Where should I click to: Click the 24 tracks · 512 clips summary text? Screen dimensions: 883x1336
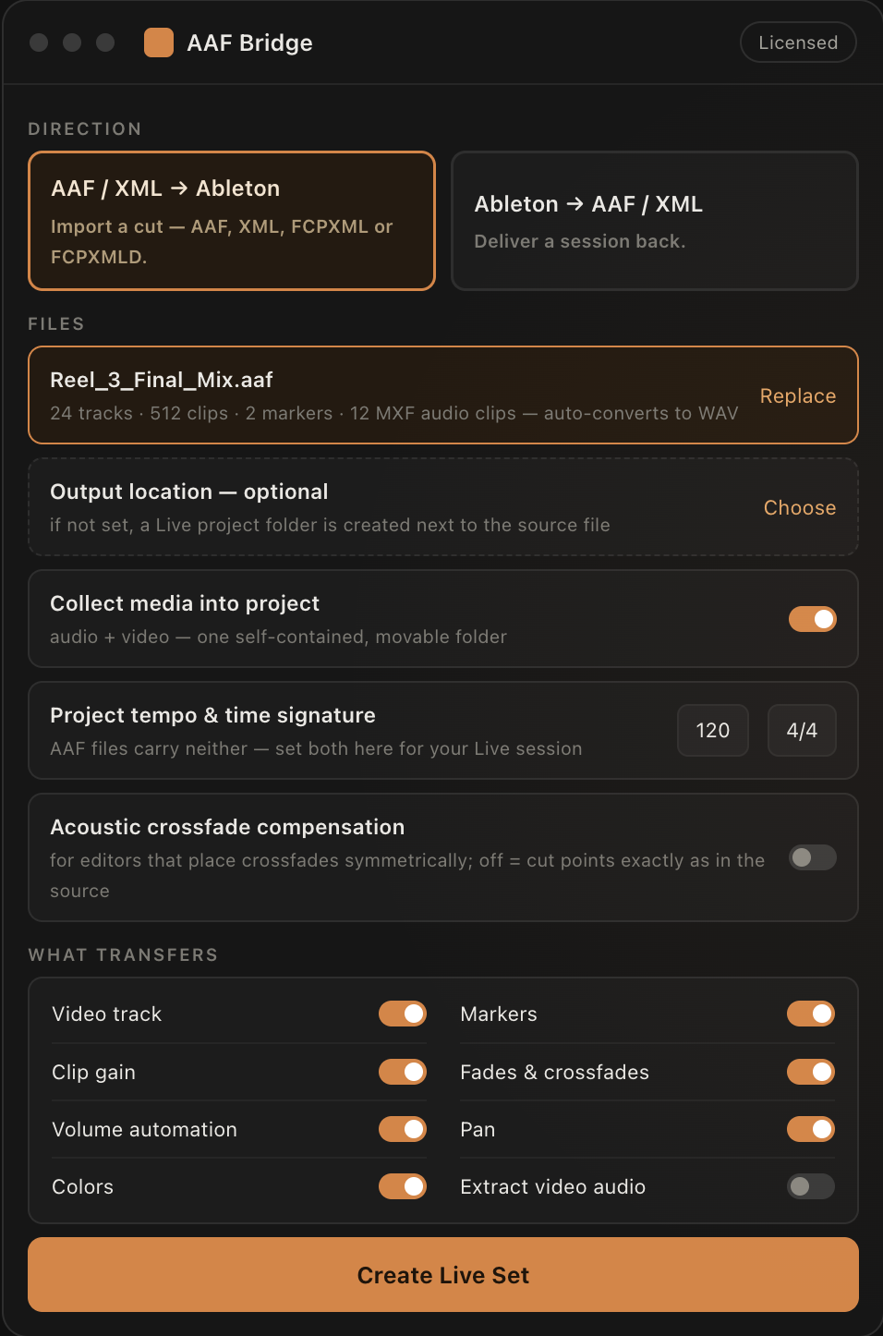click(x=394, y=413)
